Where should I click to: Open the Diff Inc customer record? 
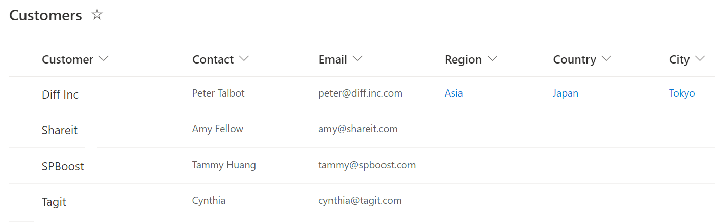(x=60, y=94)
